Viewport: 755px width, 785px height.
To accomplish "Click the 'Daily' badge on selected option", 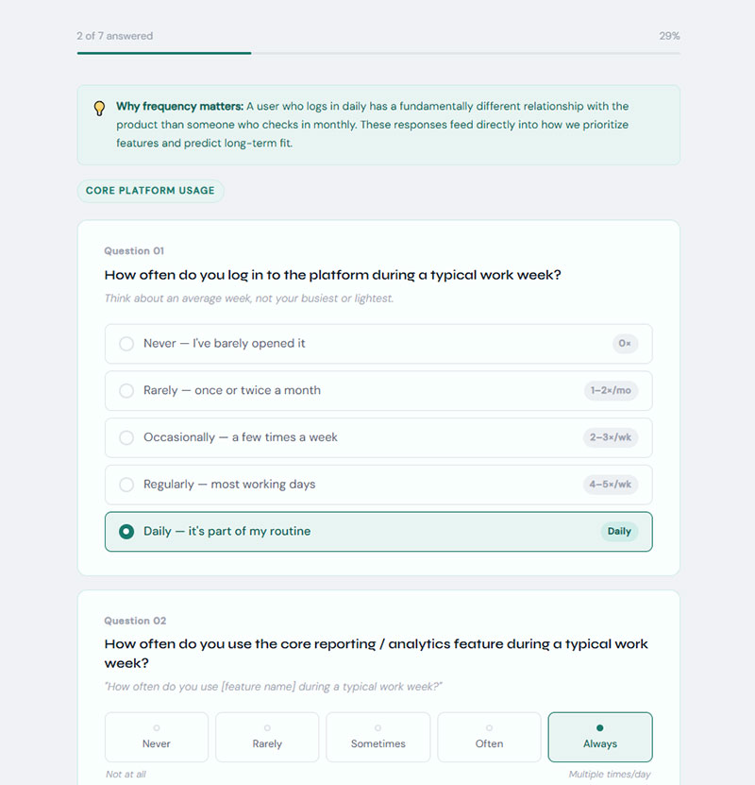I will click(619, 532).
